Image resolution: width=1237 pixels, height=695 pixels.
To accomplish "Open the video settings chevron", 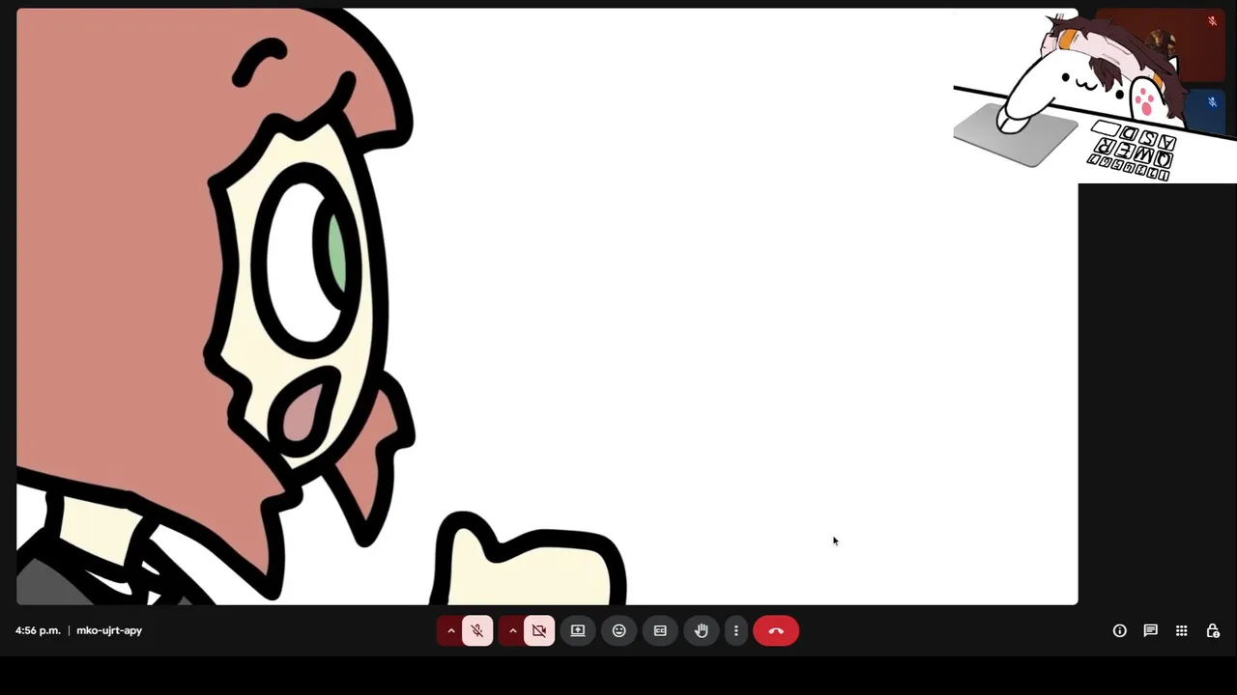I will point(512,630).
